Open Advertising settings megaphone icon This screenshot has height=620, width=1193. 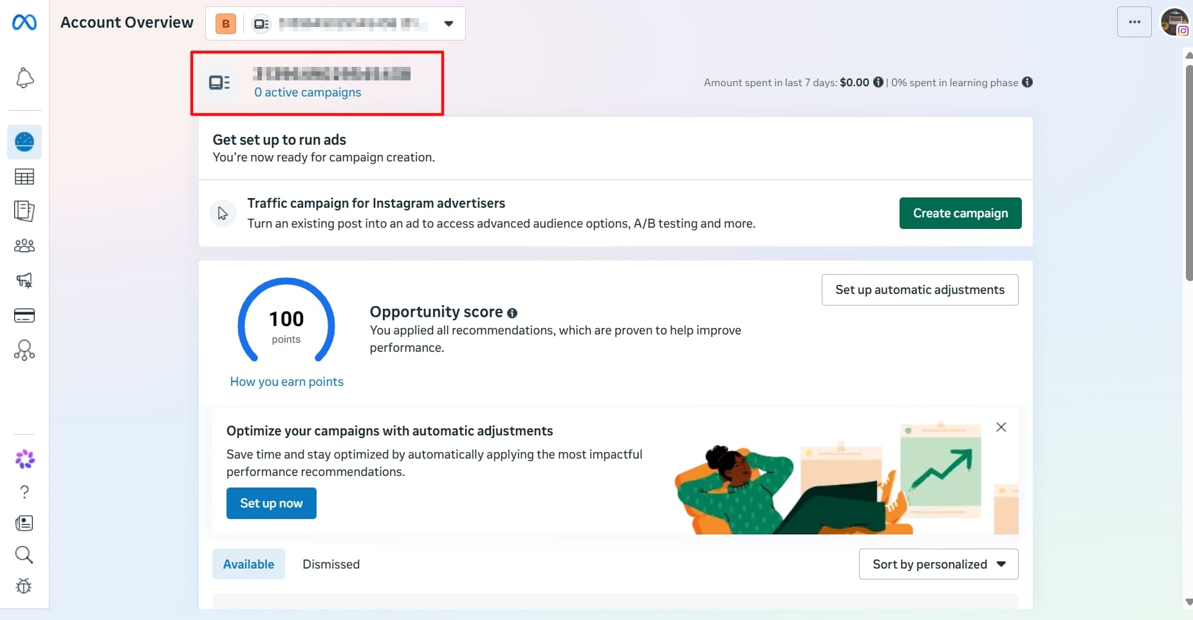pyautogui.click(x=24, y=280)
